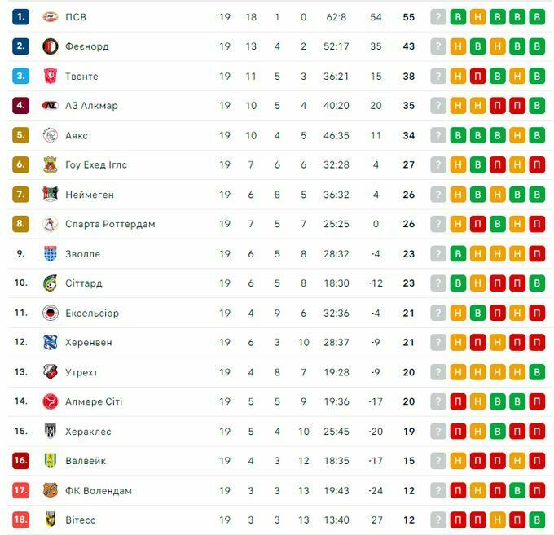This screenshot has height=535, width=554.
Task: Click the Ajax club crest icon
Action: coord(51,135)
